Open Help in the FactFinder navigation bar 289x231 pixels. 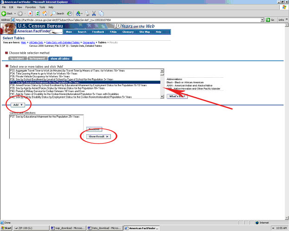159,32
